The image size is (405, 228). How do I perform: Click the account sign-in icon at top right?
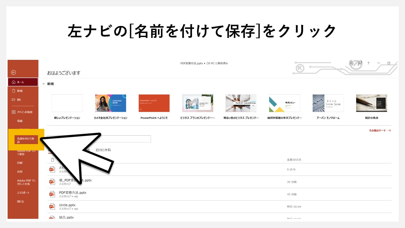351,63
